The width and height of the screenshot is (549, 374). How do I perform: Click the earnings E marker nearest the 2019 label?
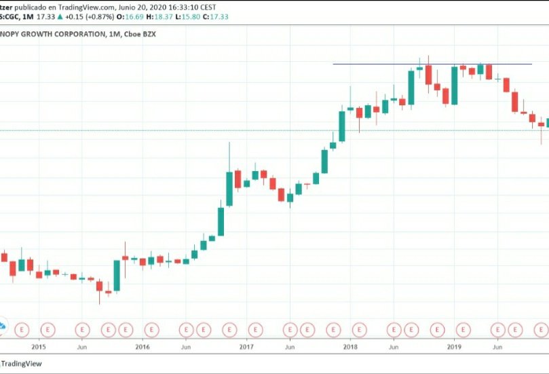pos(463,330)
